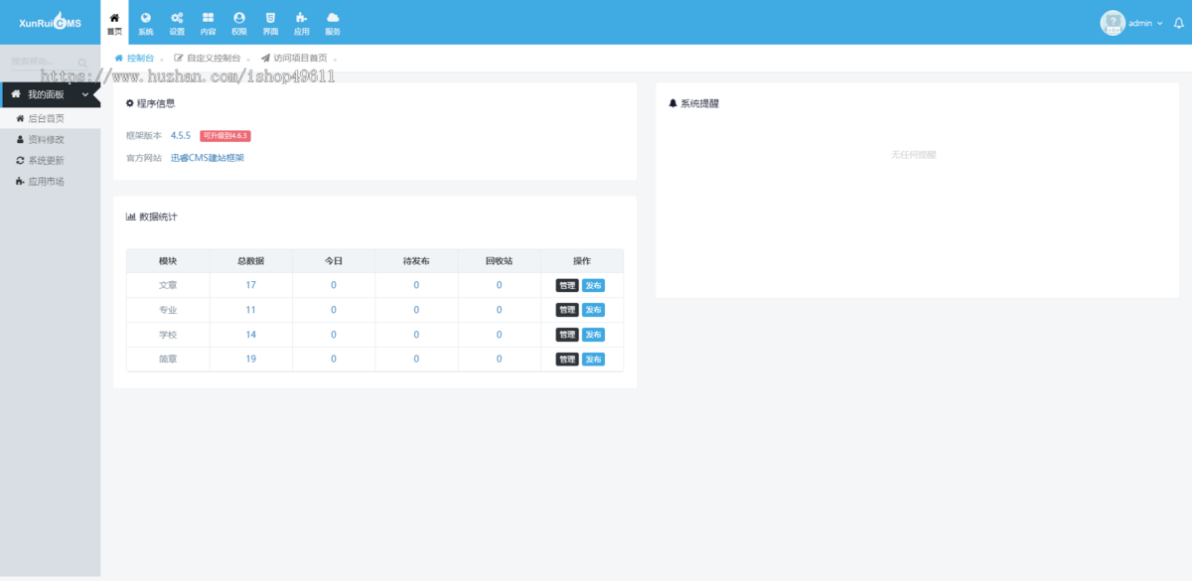Click 发布 button for 文章 row
Viewport: 1192px width, 581px height.
coord(593,285)
